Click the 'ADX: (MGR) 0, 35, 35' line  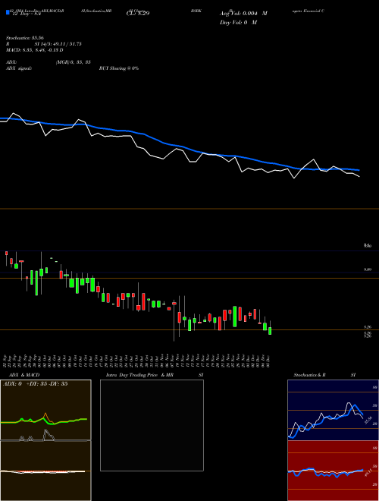49,62
